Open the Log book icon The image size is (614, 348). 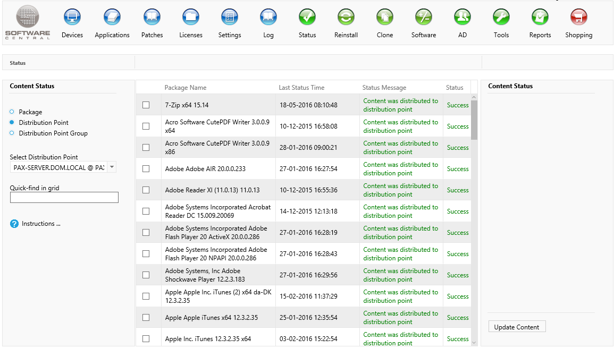(x=268, y=17)
